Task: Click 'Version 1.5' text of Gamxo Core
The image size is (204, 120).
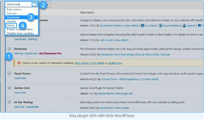Action: click(x=86, y=94)
